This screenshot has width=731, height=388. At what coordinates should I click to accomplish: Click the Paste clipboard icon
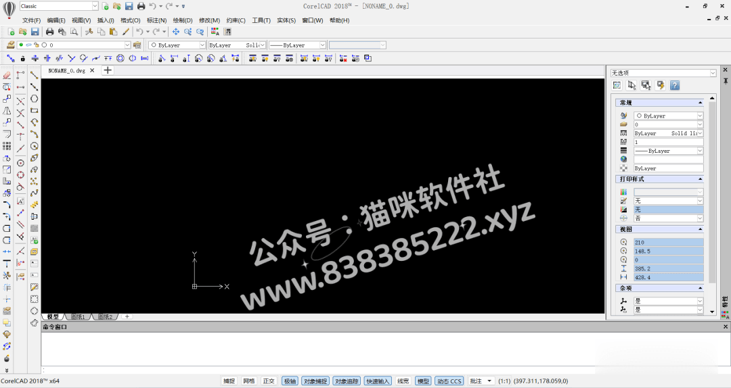[x=113, y=32]
